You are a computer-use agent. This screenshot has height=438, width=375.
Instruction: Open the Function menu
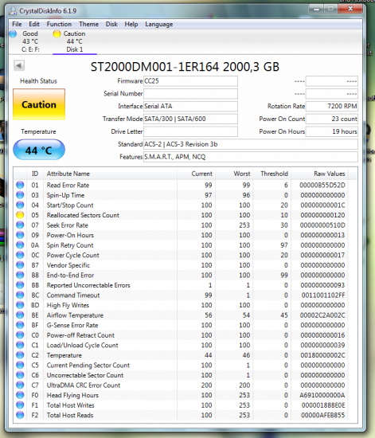(x=59, y=25)
